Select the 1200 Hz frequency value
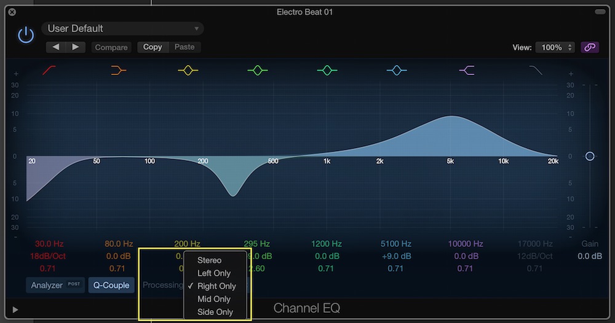 [x=327, y=244]
